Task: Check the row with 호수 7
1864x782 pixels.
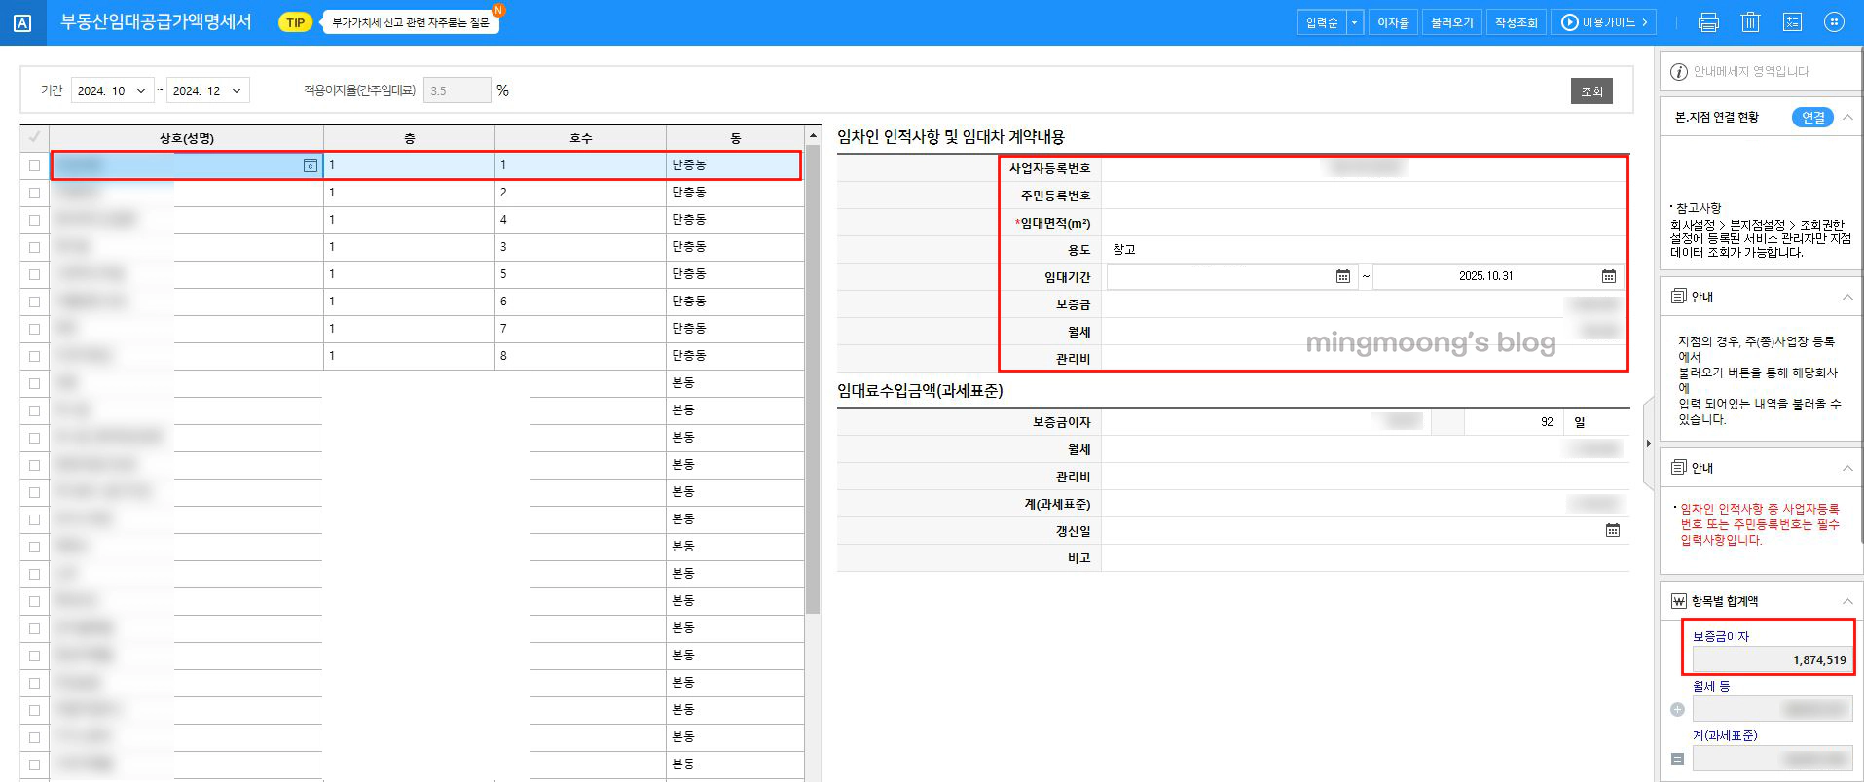Action: [x=34, y=329]
